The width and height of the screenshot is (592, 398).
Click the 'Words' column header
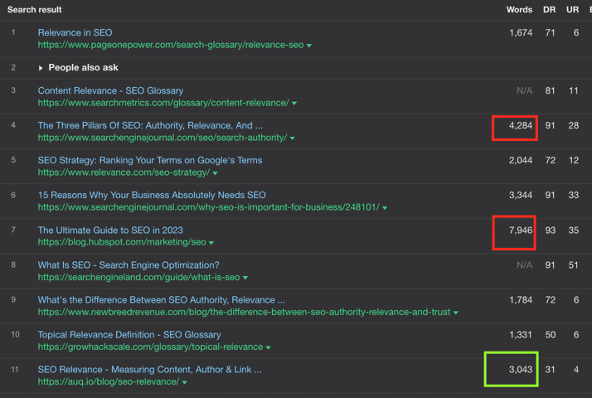click(x=519, y=10)
